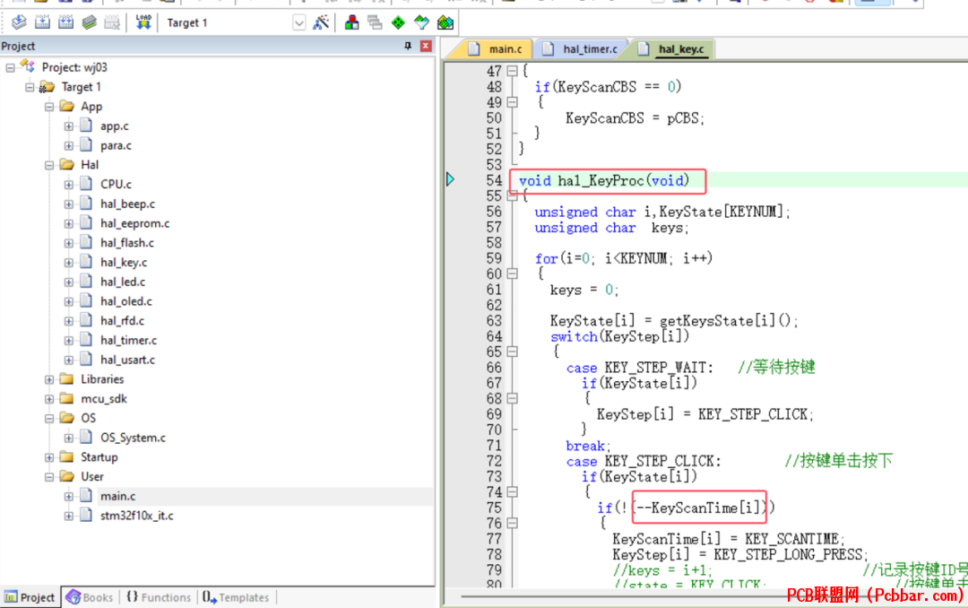Click the '--KeyScanTime[i]' expression on line 75
The height and width of the screenshot is (608, 968).
click(698, 508)
